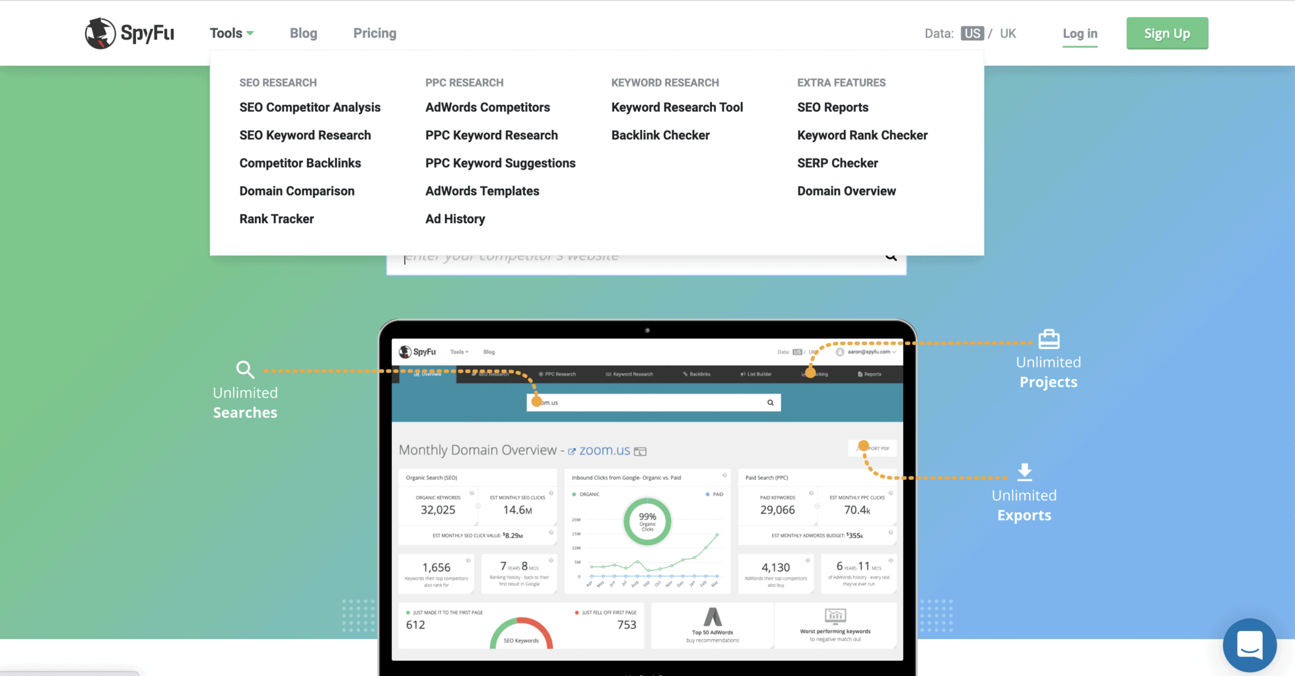Click the EXTRA FEATURES heading
The height and width of the screenshot is (676, 1295).
[x=841, y=83]
